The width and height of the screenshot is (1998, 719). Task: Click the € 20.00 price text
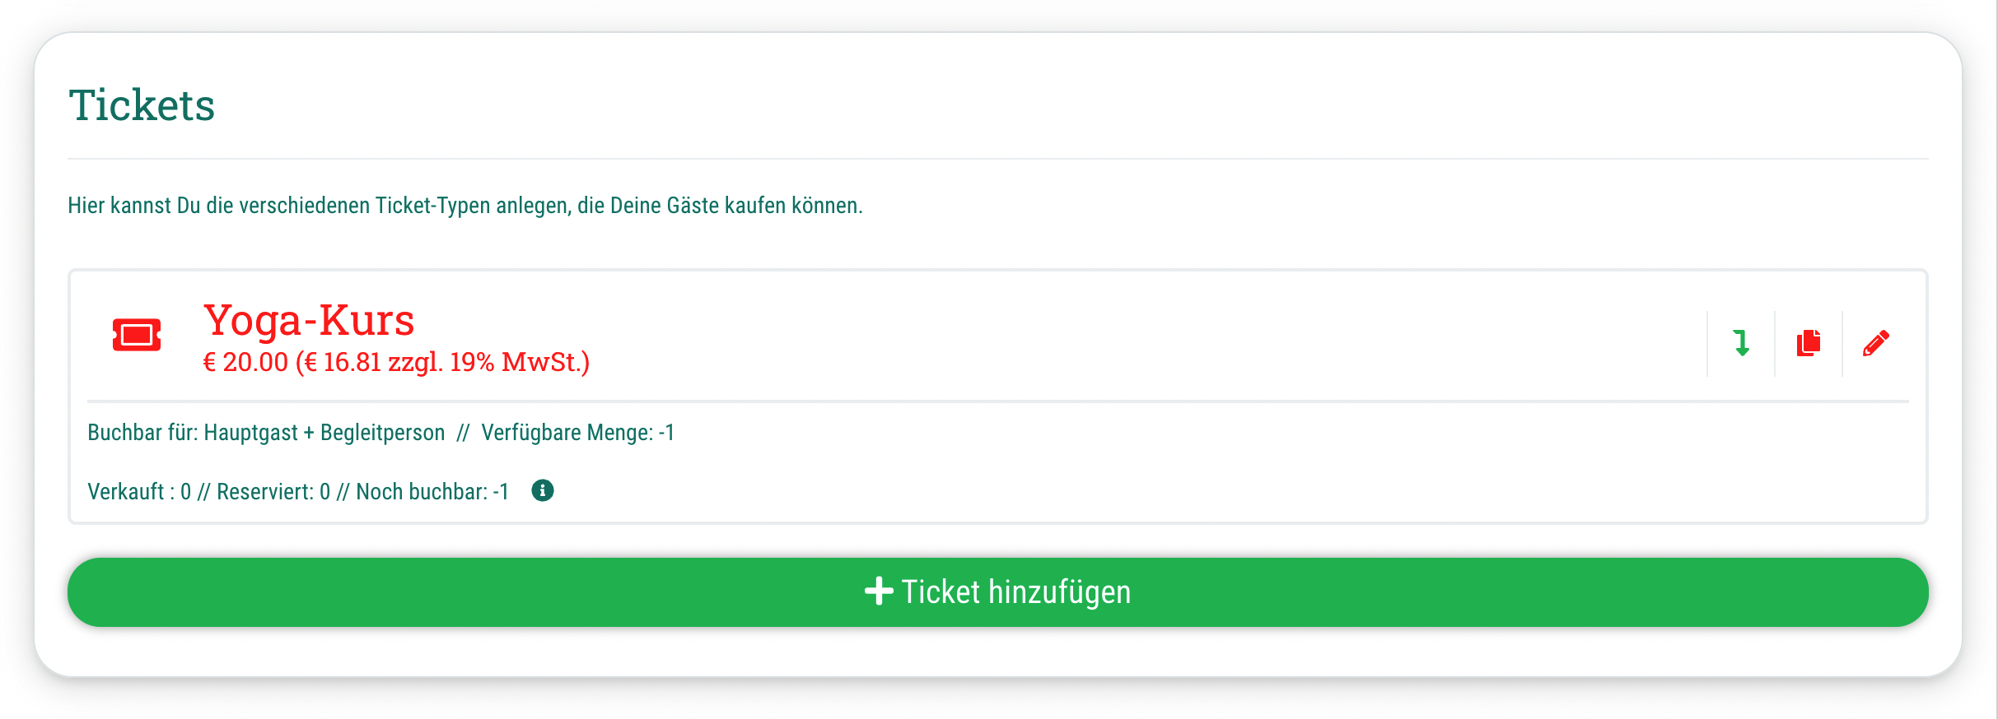click(x=245, y=363)
